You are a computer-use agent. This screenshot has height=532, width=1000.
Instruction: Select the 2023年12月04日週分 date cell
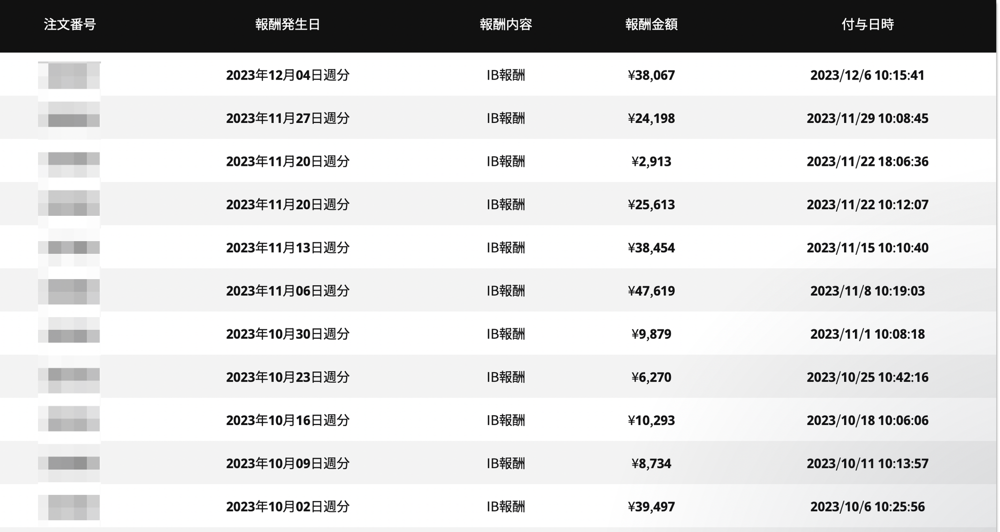point(287,75)
